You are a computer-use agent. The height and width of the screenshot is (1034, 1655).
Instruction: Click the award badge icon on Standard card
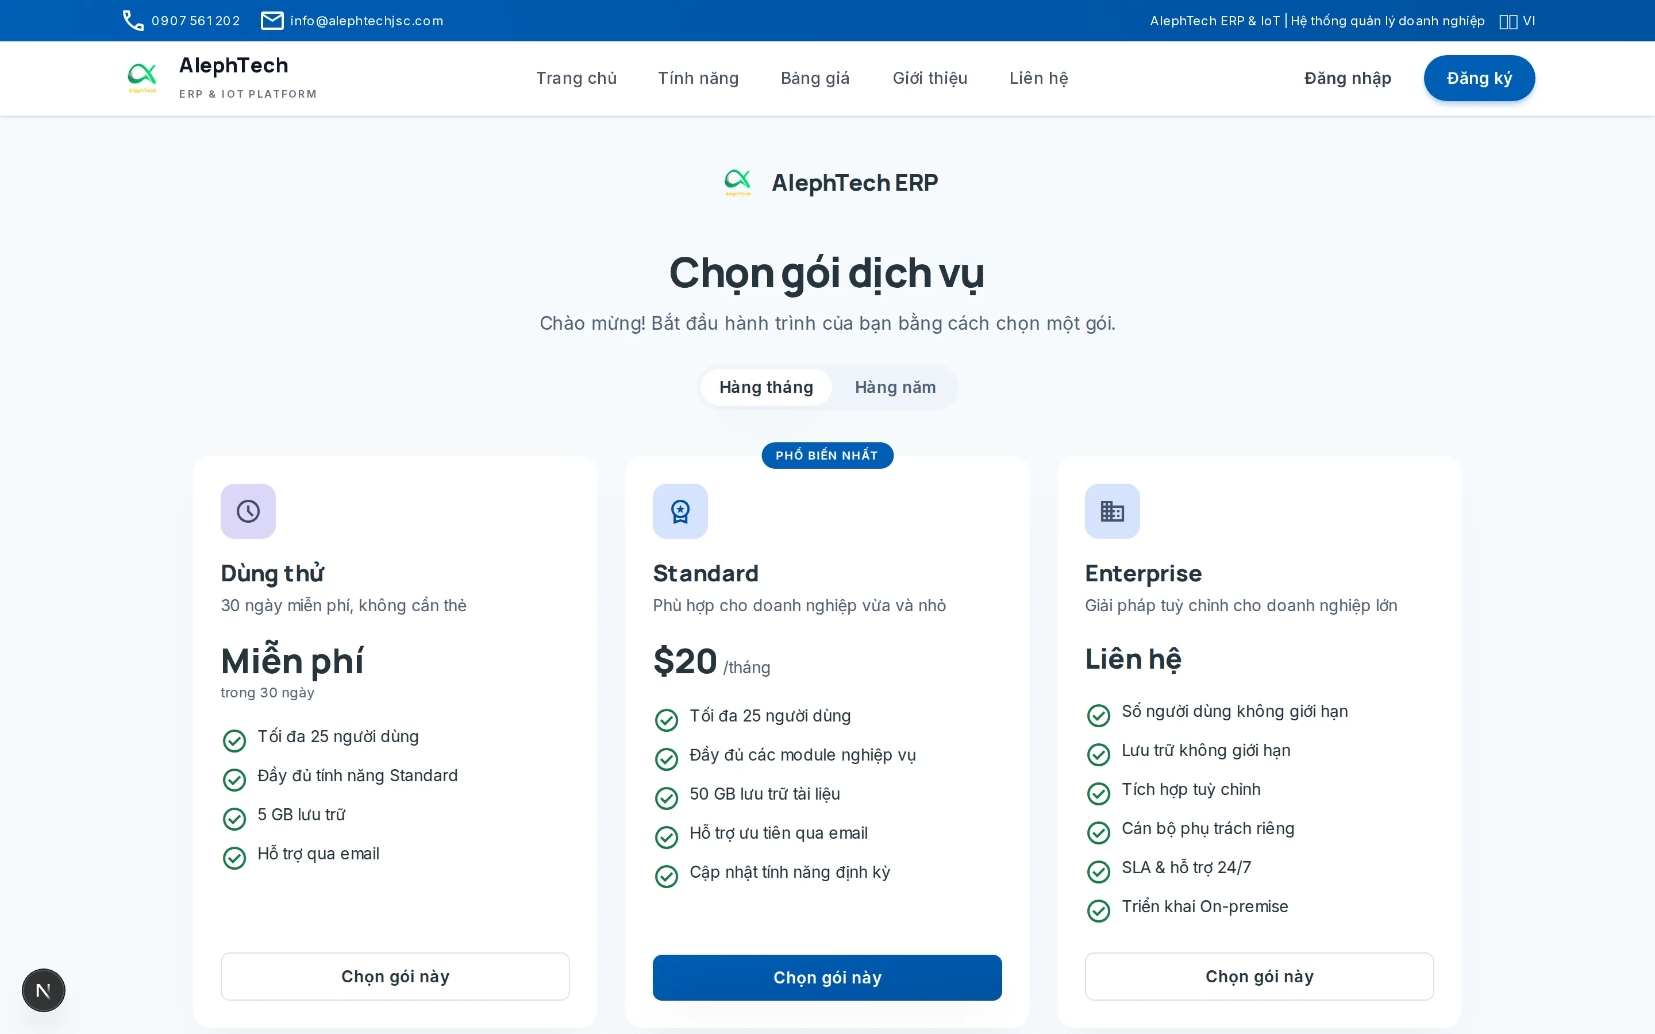pos(680,511)
